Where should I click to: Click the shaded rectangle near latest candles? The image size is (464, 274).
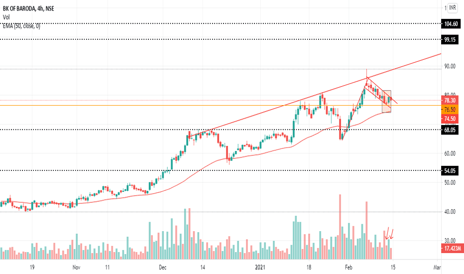386,101
